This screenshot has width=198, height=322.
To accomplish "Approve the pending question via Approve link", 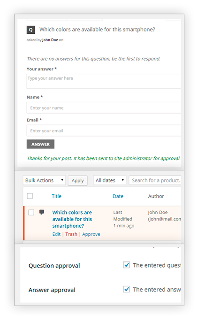I will point(91,234).
